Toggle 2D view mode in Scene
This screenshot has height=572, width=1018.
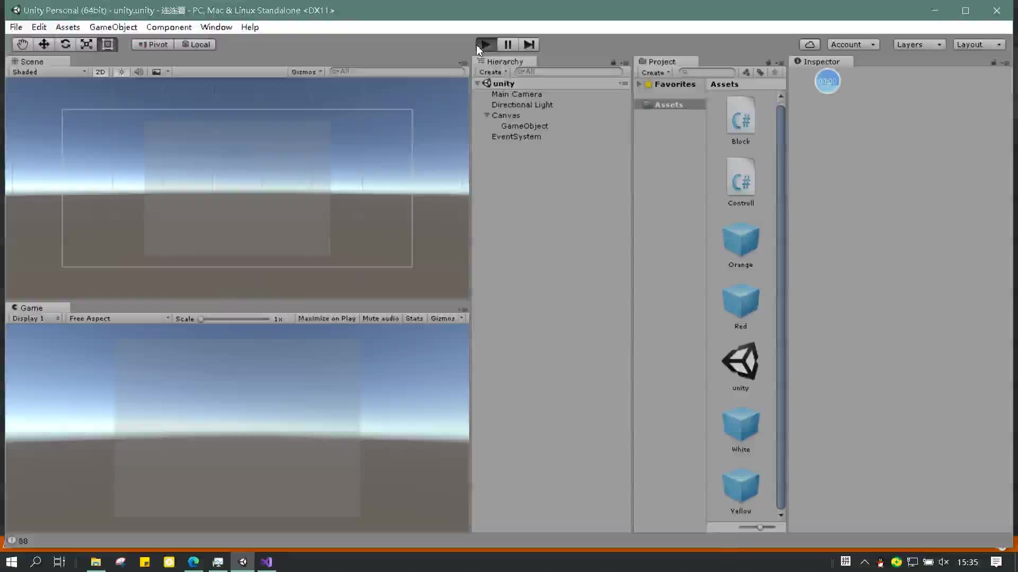pos(100,71)
